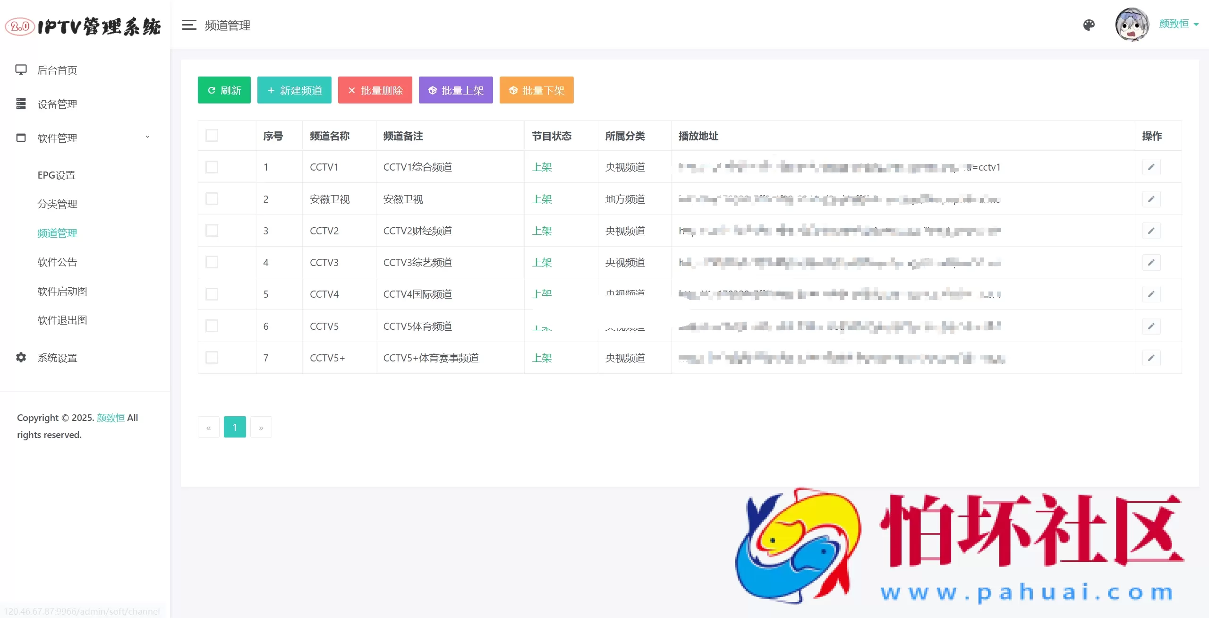Open 系统设置 via the gear icon
The height and width of the screenshot is (618, 1209).
(22, 358)
